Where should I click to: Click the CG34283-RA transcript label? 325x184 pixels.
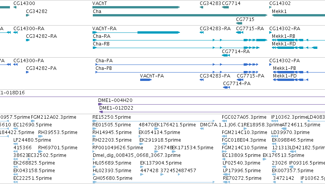tap(215, 29)
